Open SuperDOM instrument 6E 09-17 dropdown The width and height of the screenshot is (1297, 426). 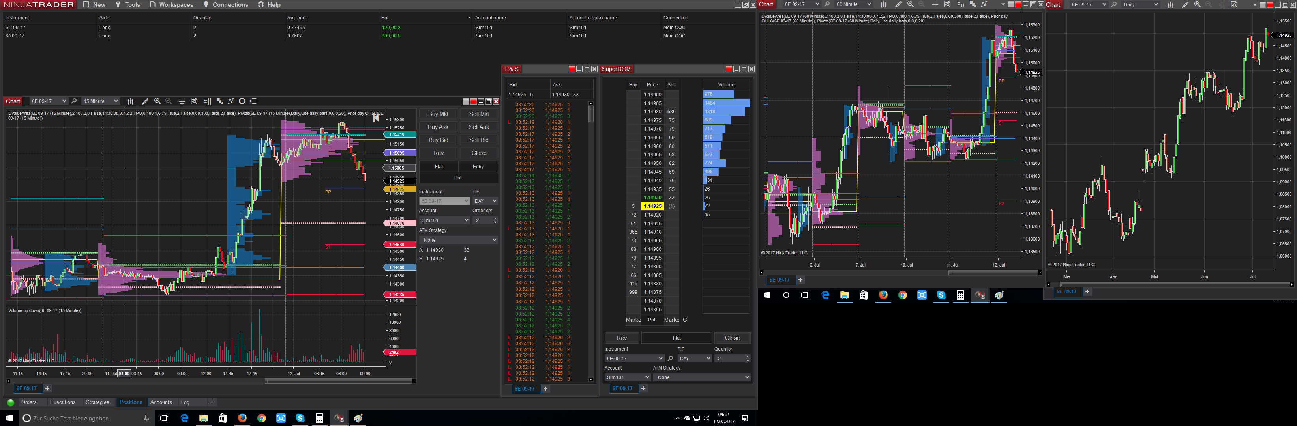click(x=634, y=359)
